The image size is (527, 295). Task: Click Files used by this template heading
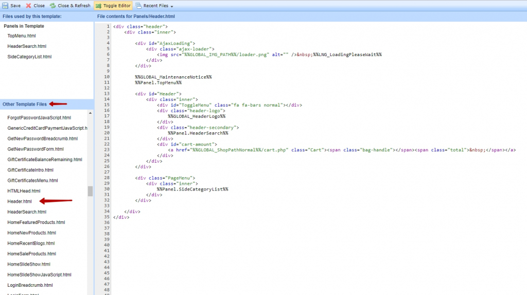point(32,16)
